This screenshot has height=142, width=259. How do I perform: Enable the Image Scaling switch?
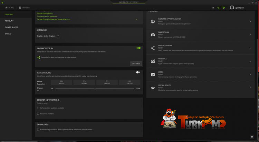138,72
